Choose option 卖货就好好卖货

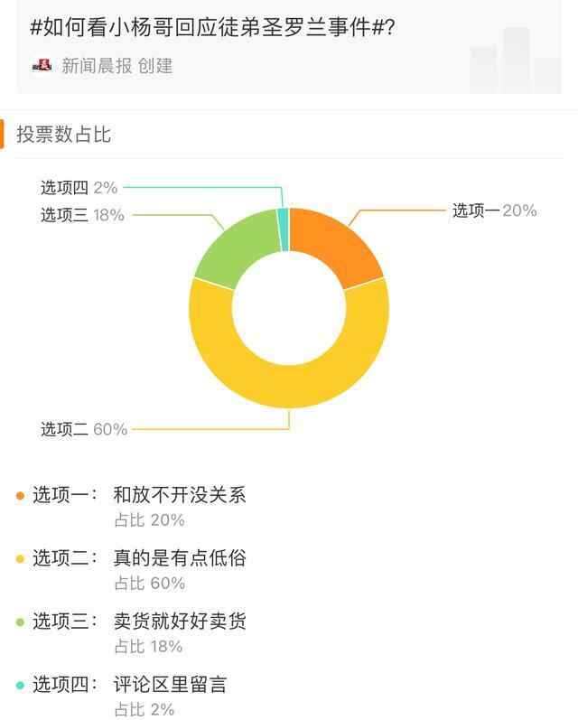179,622
